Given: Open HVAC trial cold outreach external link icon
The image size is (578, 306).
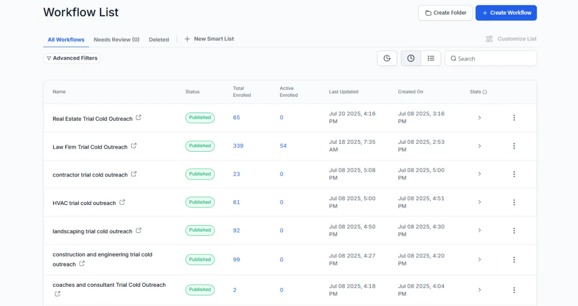Looking at the screenshot, I should click(x=122, y=202).
